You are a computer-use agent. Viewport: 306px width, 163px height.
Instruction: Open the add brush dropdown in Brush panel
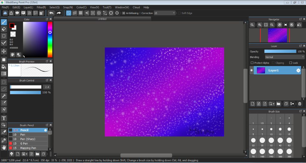click(x=27, y=154)
